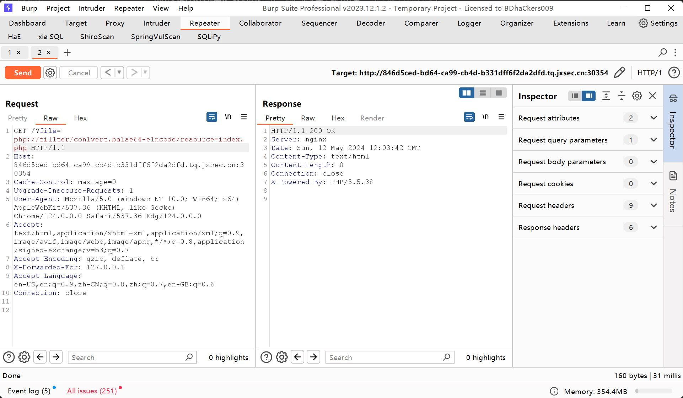Select side-by-side request/response layout
The height and width of the screenshot is (398, 683).
[467, 93]
